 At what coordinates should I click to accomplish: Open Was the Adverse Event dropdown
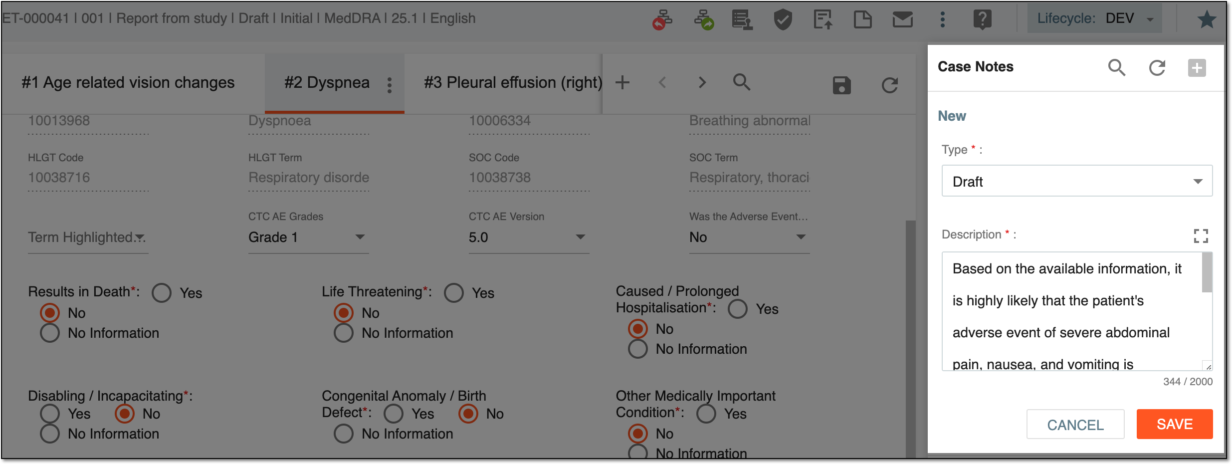(x=749, y=237)
